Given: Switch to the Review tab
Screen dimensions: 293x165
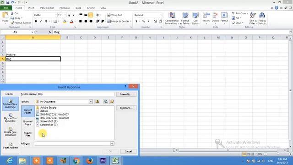Looking at the screenshot, I should click(91, 8).
